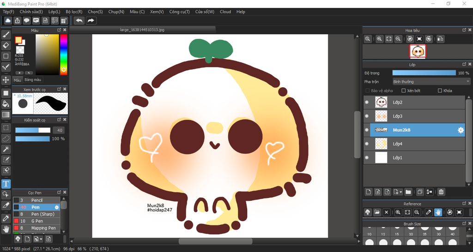Select the Pen (Sharp) brush
This screenshot has width=473, height=252.
pos(36,214)
